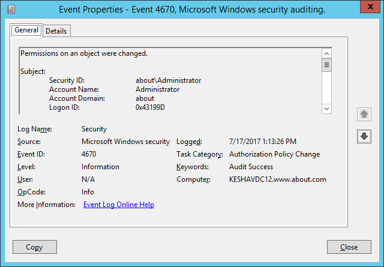Click the Computer name KESHAVDC12.www.about.com

[277, 179]
